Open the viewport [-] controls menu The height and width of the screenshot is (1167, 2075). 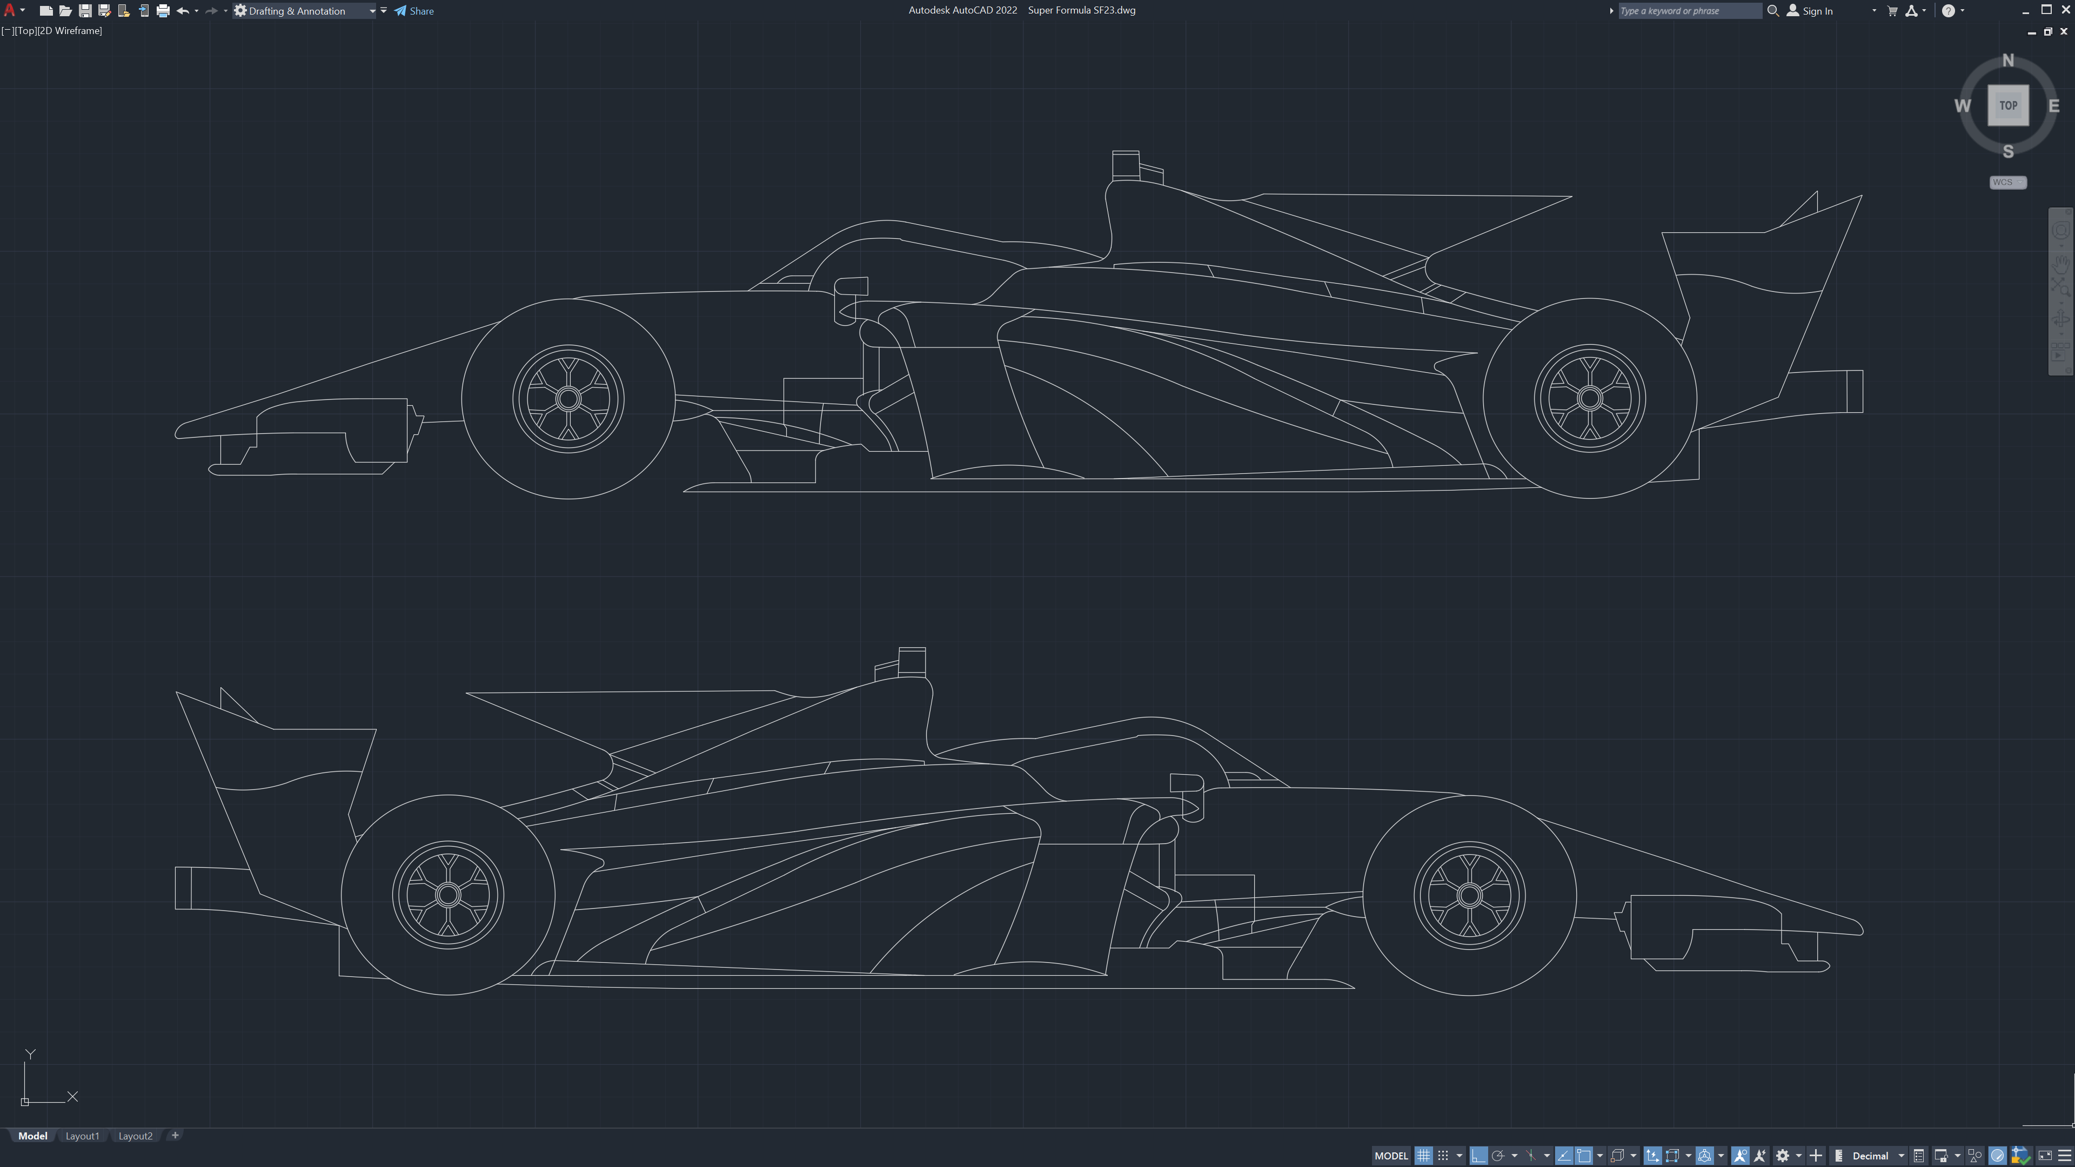coord(7,31)
